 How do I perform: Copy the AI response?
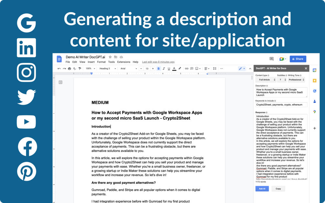pyautogui.click(x=278, y=189)
